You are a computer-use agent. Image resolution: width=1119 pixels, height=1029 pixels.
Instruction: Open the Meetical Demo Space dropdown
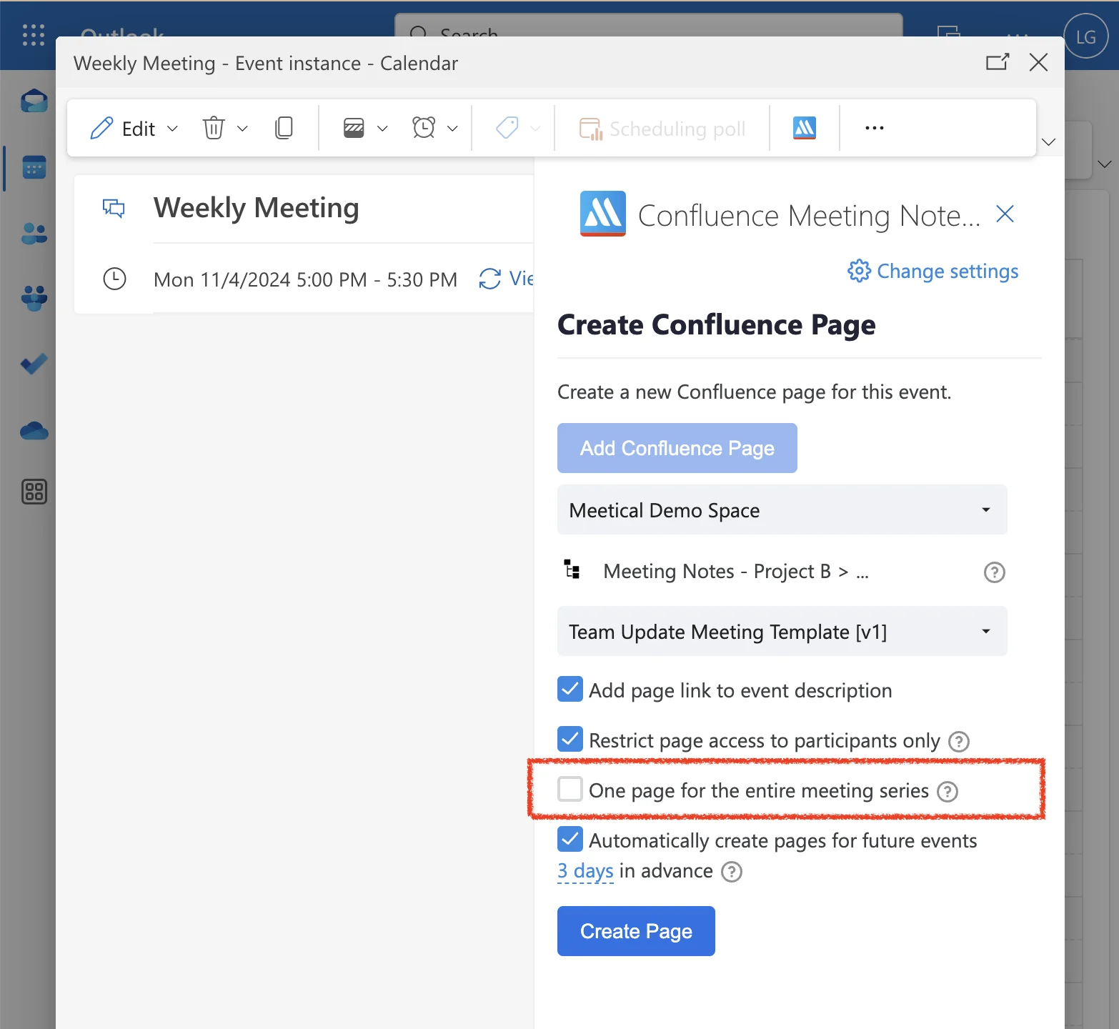pyautogui.click(x=782, y=509)
